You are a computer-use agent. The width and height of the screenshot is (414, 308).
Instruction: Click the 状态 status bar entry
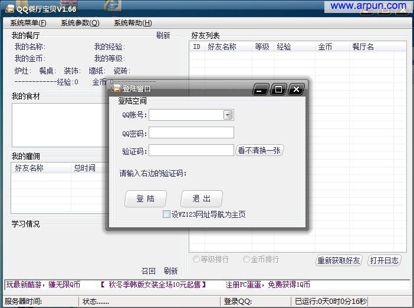pos(96,301)
